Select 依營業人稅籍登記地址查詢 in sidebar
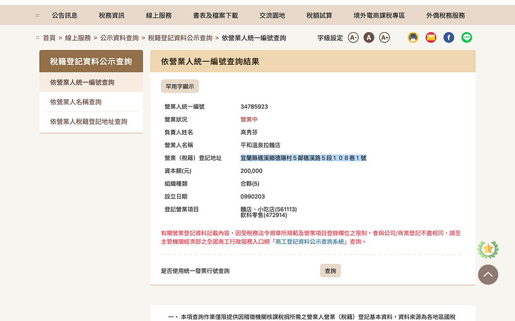Viewport: 515px width, 321px height. point(91,121)
